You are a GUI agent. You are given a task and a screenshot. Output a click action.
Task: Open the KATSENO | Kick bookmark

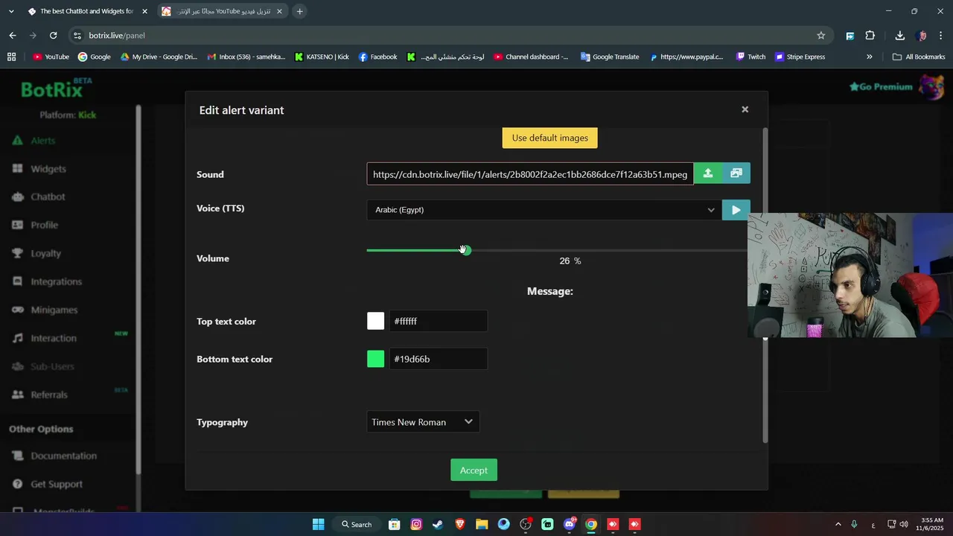[322, 57]
